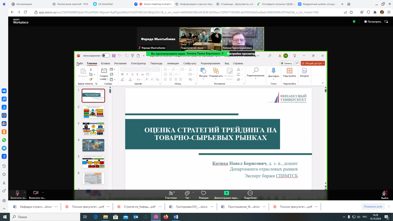Image resolution: width=393 pixels, height=221 pixels.
Task: Expand chat options caret
Action: 193,192
